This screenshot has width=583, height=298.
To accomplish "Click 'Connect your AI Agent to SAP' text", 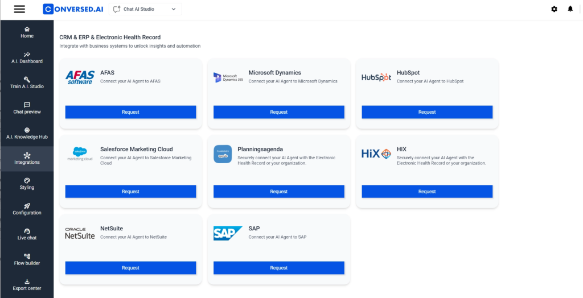I will 277,237.
